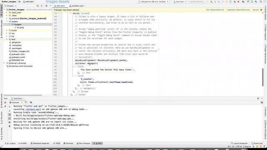
Task: Click the Project panel horizontal scrollbar
Action: point(23,95)
